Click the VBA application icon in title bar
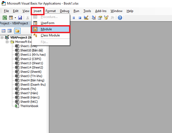The image size is (172, 133). pos(3,3)
